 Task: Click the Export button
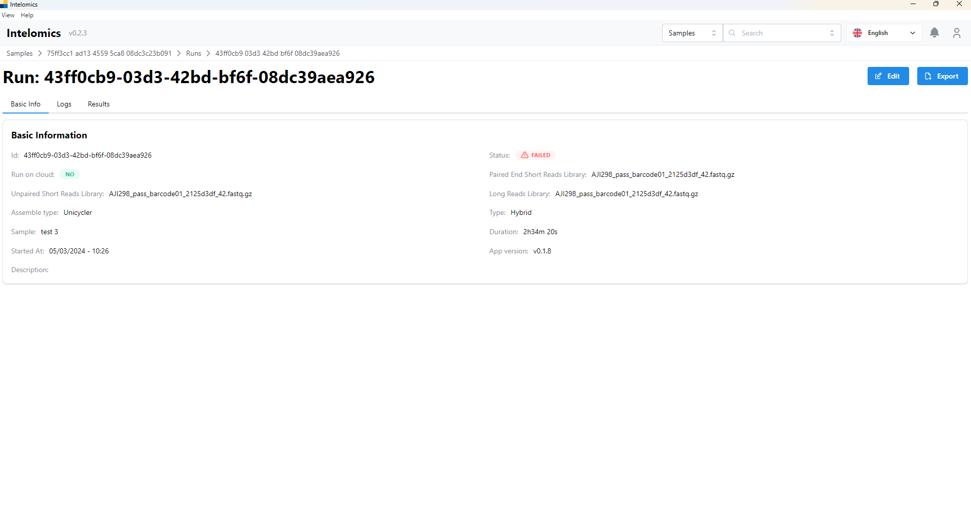942,76
